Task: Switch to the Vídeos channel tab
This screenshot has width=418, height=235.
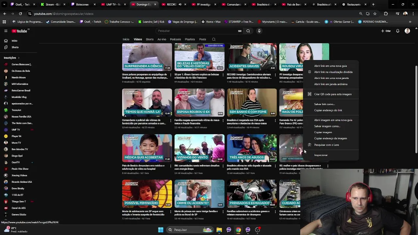Action: coord(138,39)
